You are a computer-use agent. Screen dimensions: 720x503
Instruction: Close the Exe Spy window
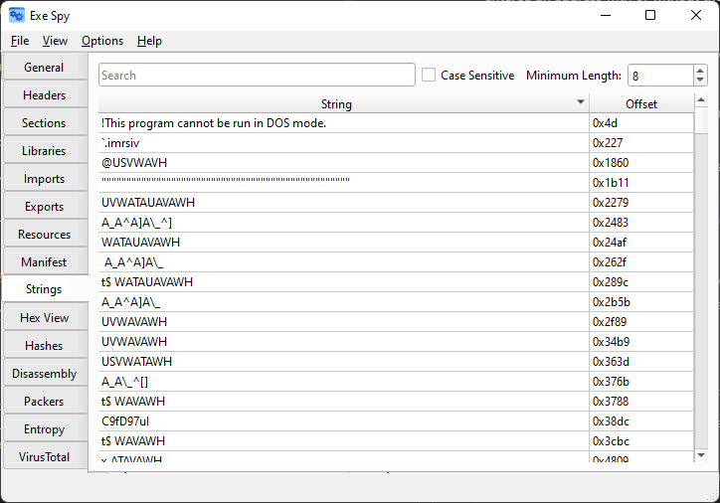(696, 15)
